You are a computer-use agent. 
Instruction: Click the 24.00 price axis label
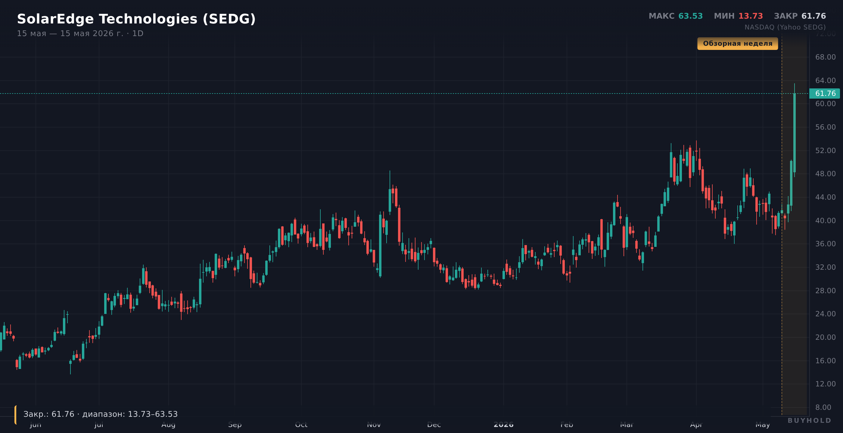click(825, 314)
